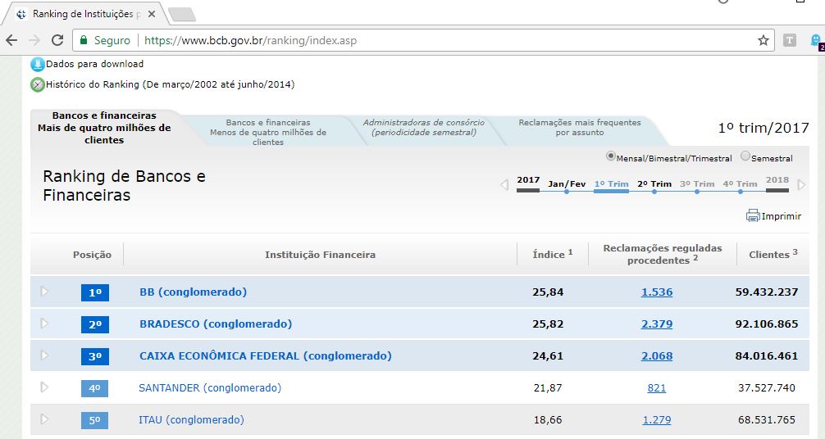The height and width of the screenshot is (439, 825).
Task: Click complaints count 1.279 for Itau
Action: [657, 420]
